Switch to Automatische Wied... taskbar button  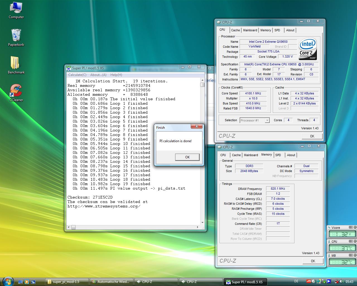tap(111, 282)
